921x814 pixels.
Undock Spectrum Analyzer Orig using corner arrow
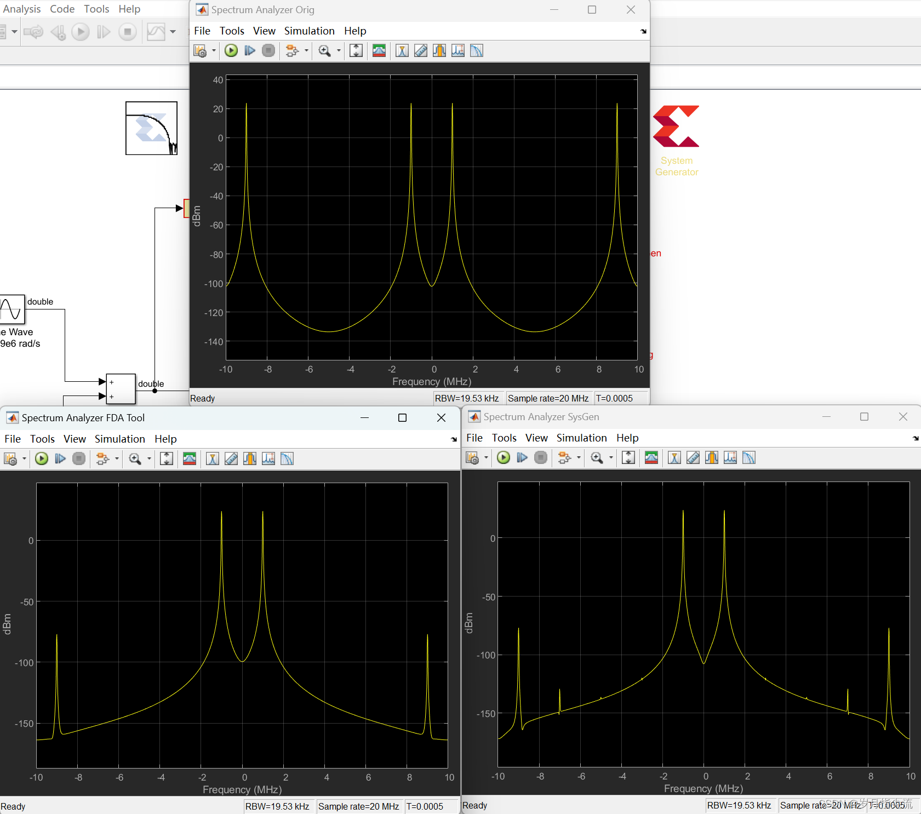643,32
